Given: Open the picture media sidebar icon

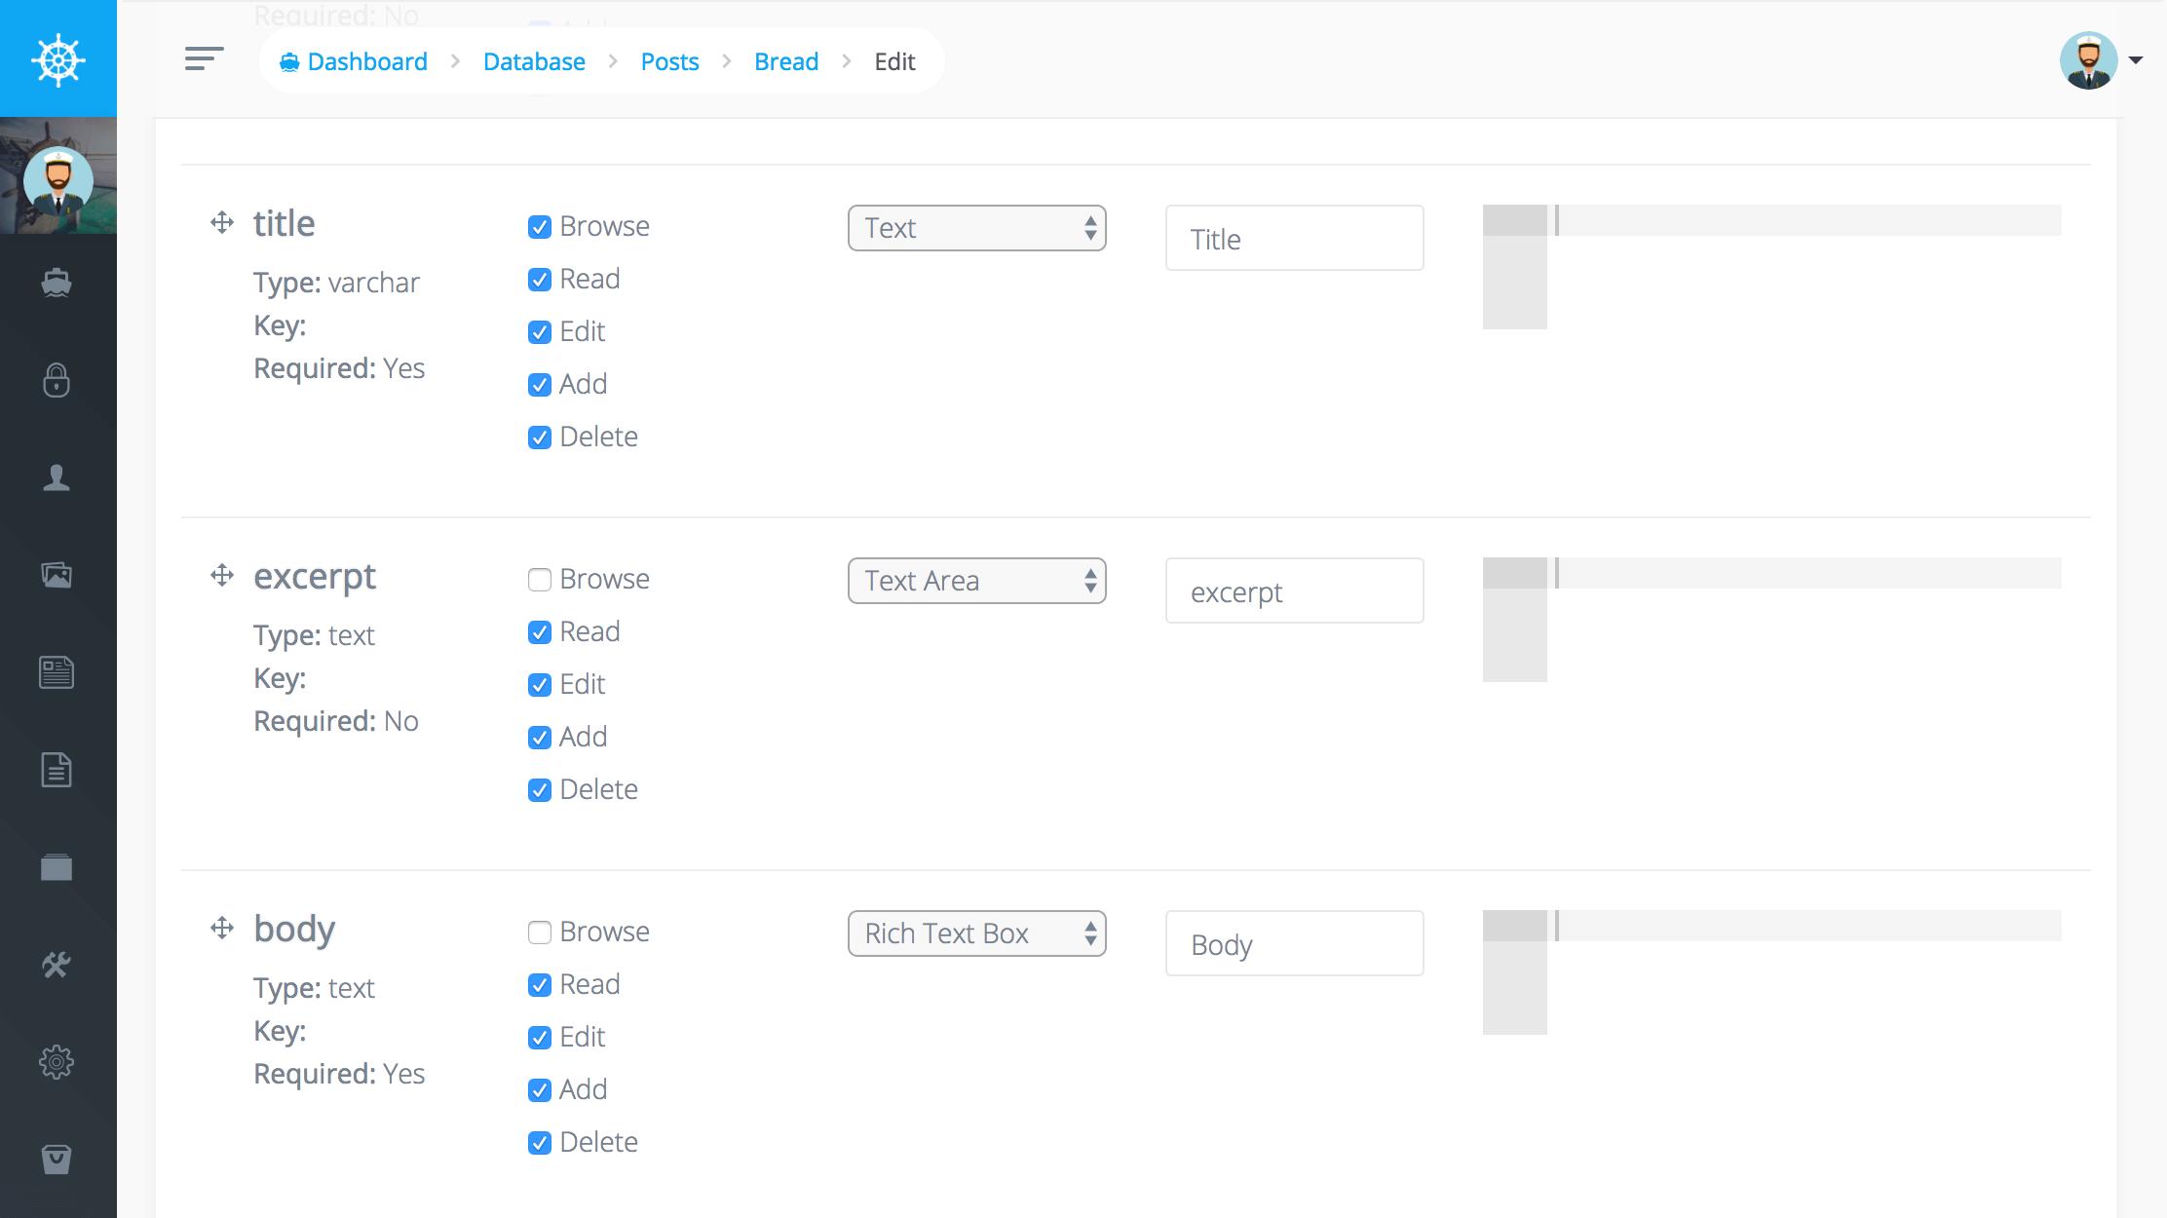Looking at the screenshot, I should 57,575.
